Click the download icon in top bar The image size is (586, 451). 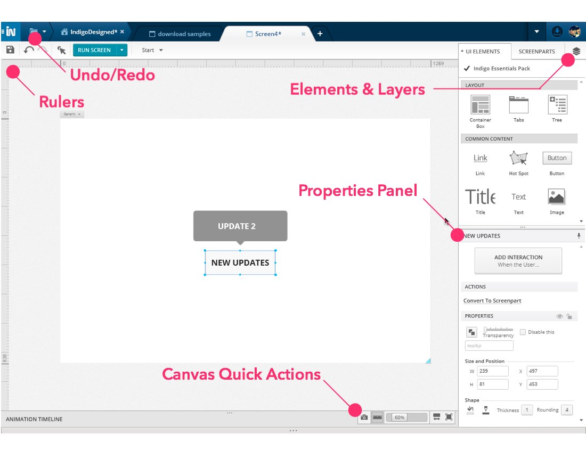(556, 32)
